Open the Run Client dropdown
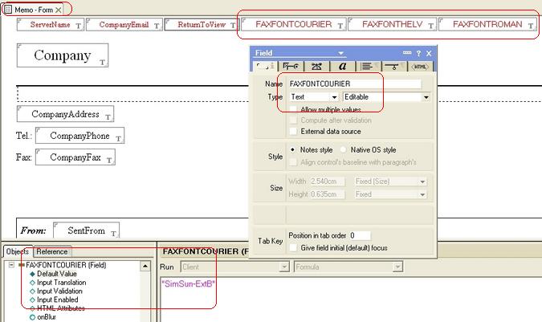542x322 pixels. 284,267
